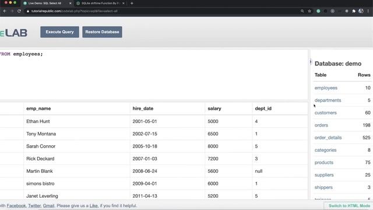The height and width of the screenshot is (210, 373).
Task: Click row count 525 for order_details
Action: click(367, 138)
